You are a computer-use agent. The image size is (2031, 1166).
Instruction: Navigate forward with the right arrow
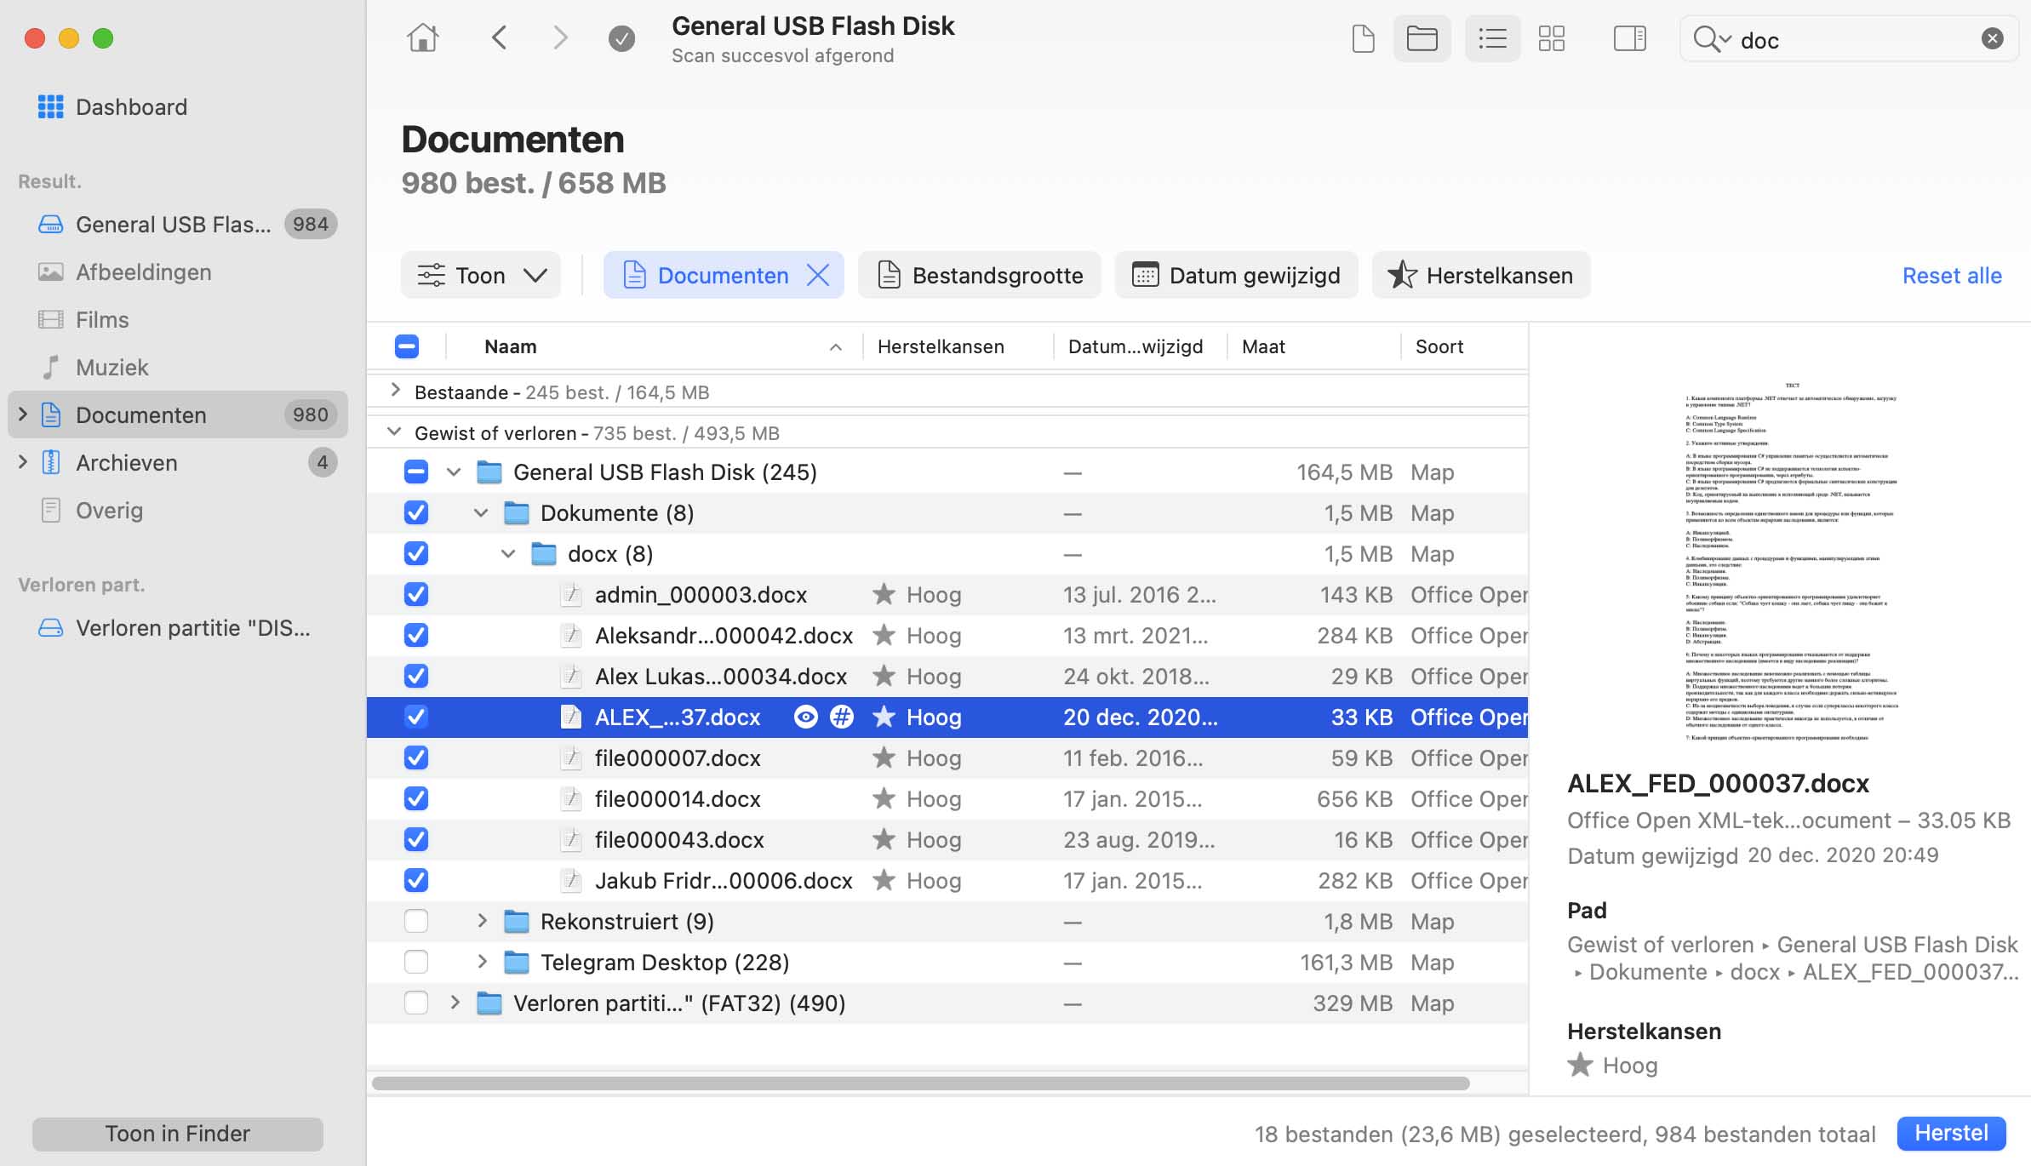click(x=559, y=38)
